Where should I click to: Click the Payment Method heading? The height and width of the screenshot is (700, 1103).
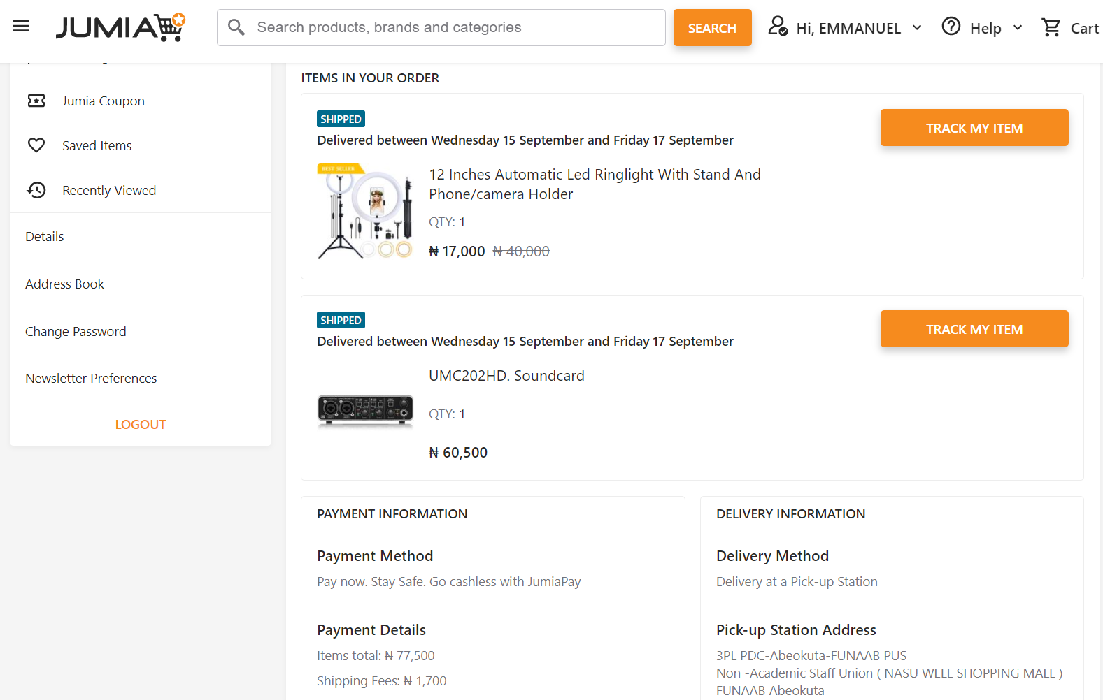(x=375, y=556)
